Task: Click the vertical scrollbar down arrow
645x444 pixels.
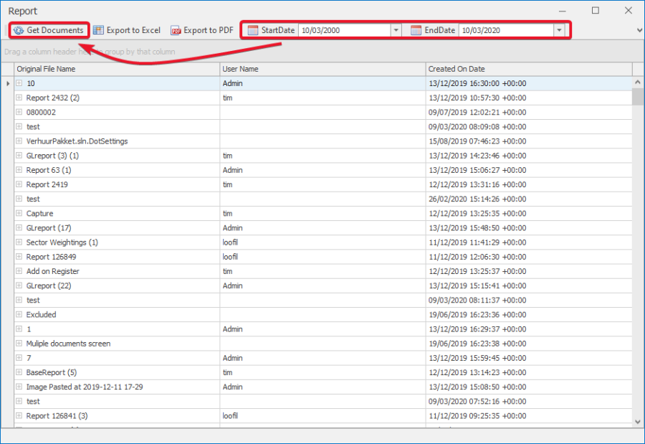Action: click(x=638, y=422)
